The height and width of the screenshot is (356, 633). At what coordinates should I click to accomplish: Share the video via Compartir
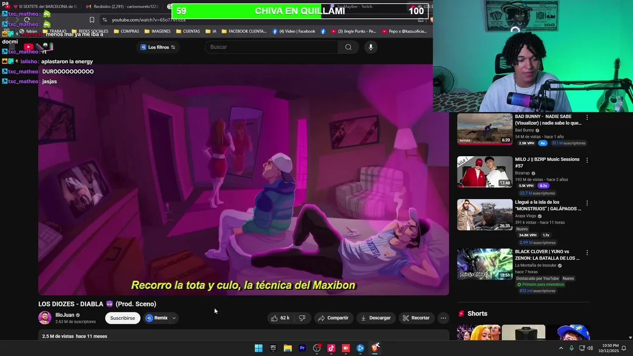click(x=333, y=318)
